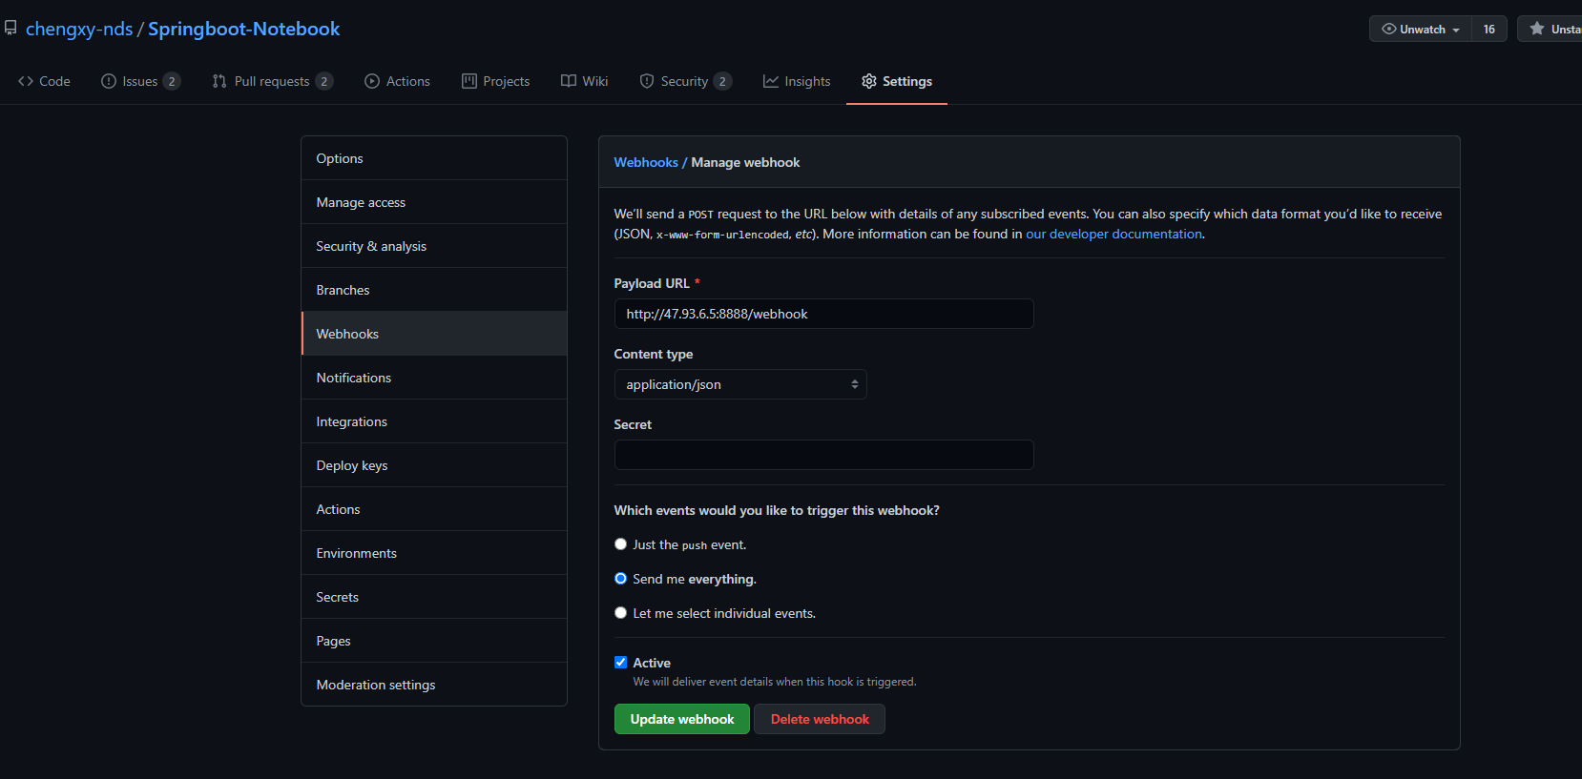Switch to the Wiki tab
Screen dimensions: 1582x779
point(584,81)
